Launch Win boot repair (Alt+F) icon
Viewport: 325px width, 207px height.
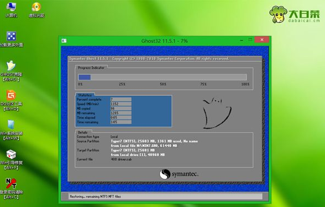click(x=11, y=160)
